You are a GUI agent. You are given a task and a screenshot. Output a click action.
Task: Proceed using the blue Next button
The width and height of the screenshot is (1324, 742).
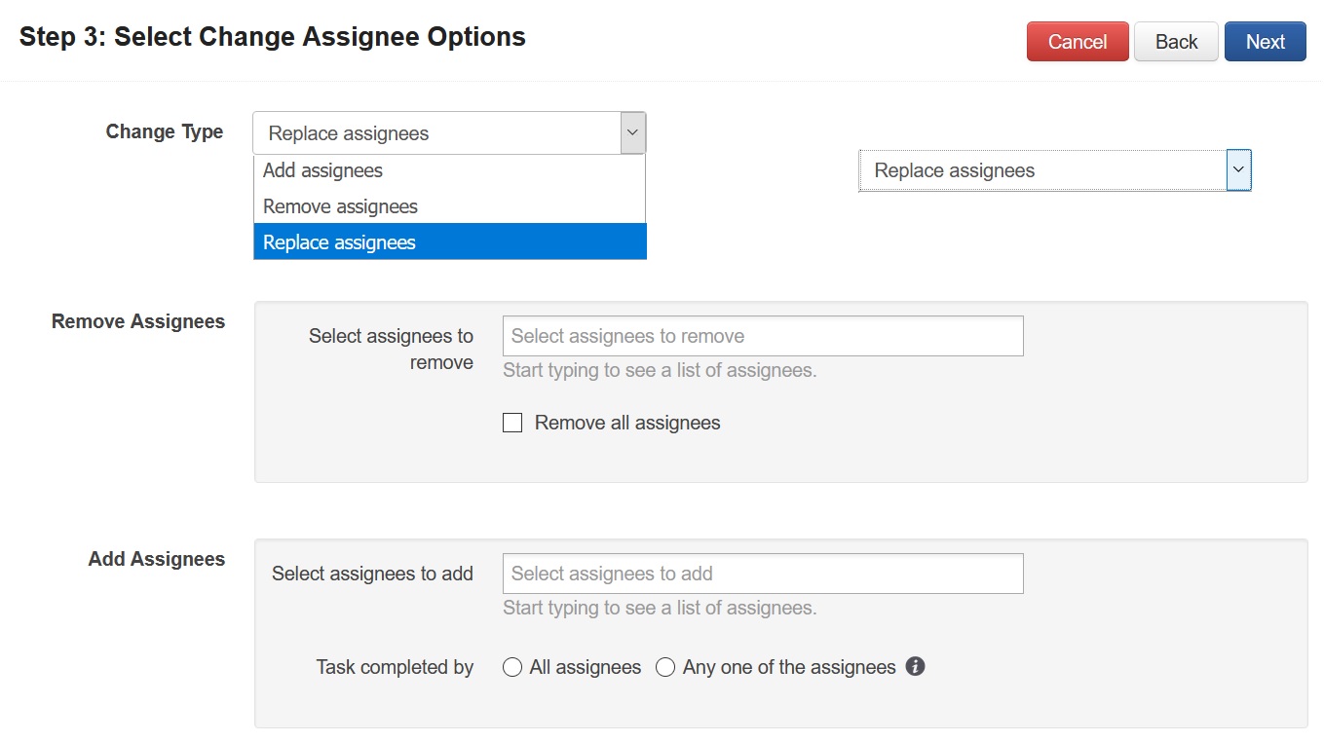(x=1265, y=42)
